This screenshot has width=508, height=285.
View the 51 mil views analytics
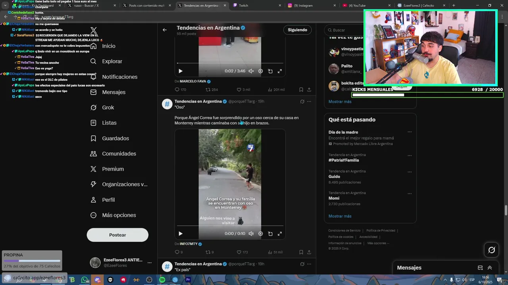[x=275, y=252]
